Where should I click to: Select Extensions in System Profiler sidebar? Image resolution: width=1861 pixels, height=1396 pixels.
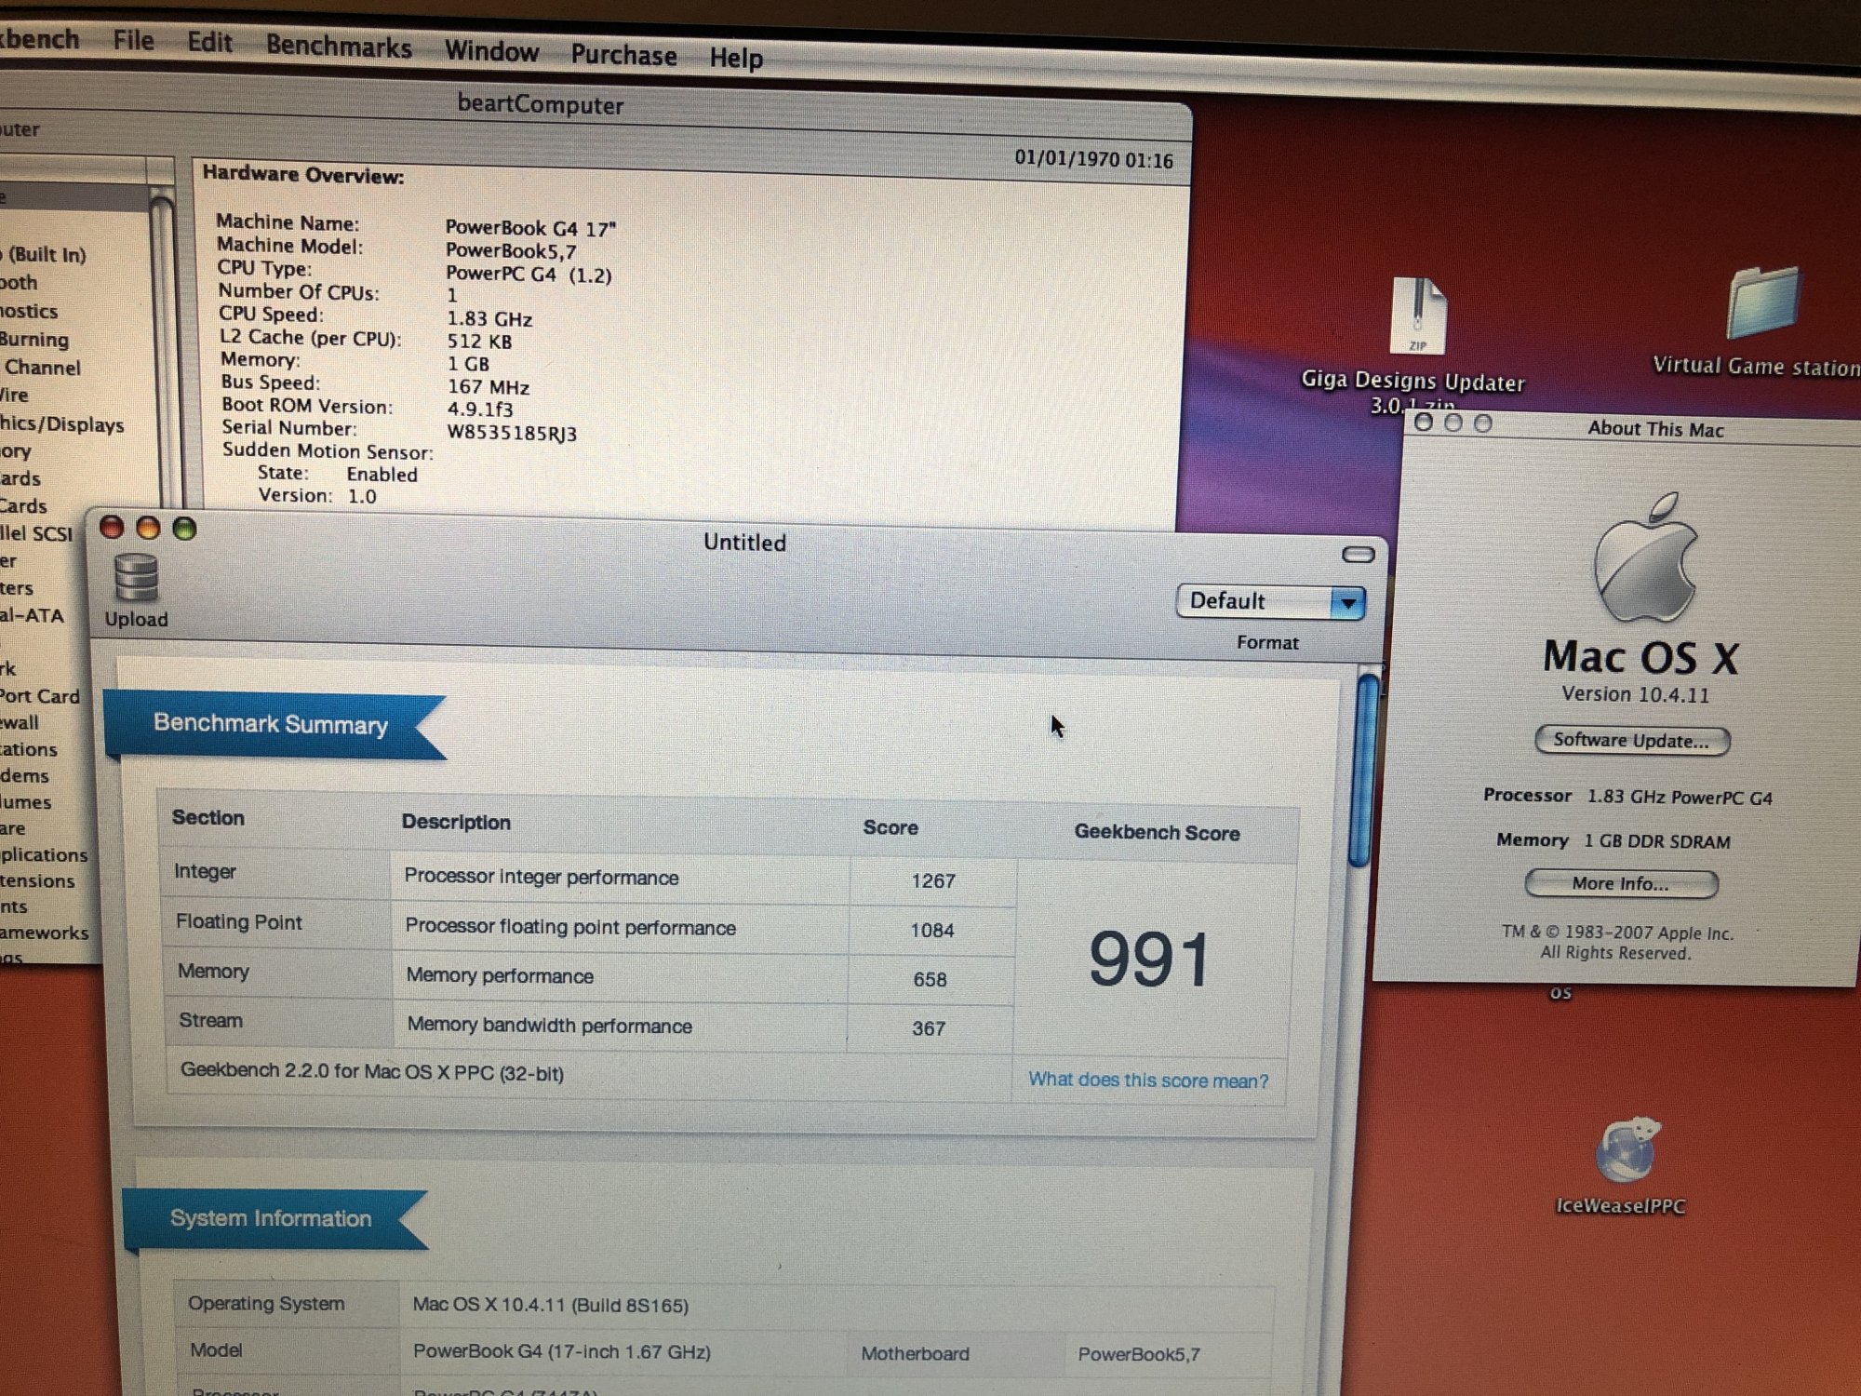[x=37, y=880]
